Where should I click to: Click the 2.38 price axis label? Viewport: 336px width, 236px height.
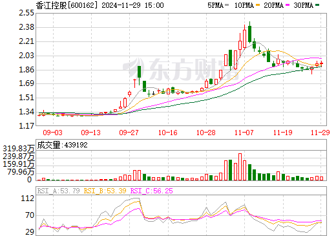pos(26,27)
